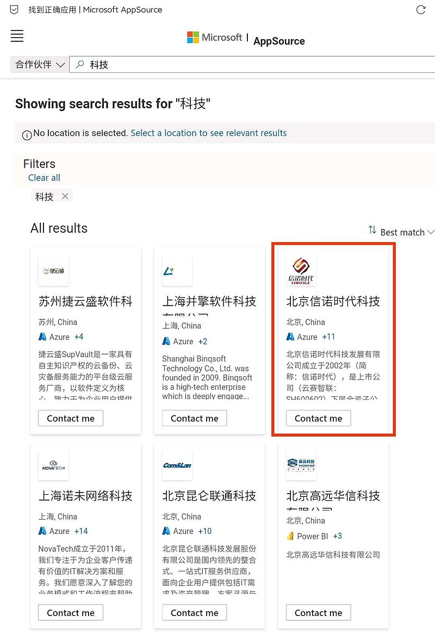The width and height of the screenshot is (435, 635).
Task: Click the sort arrows icon
Action: pyautogui.click(x=372, y=229)
